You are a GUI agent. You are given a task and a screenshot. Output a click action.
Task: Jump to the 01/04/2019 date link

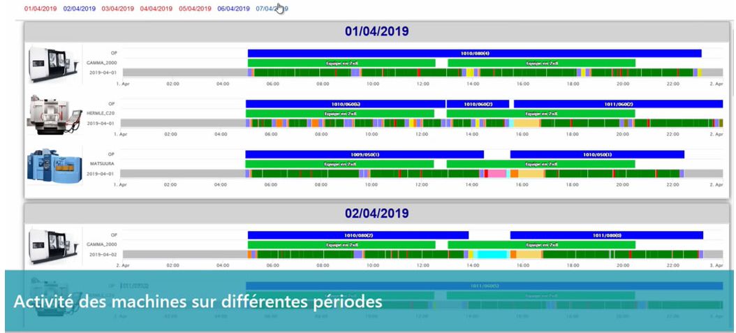coord(41,9)
